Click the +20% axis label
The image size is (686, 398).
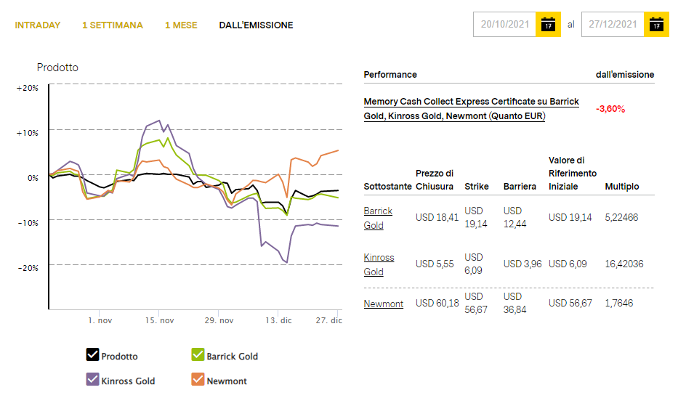tap(27, 88)
